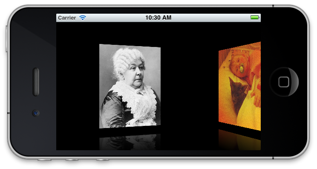This screenshot has width=317, height=169.
Task: Tap the sleep/wake button on left edge
Action: point(7,39)
